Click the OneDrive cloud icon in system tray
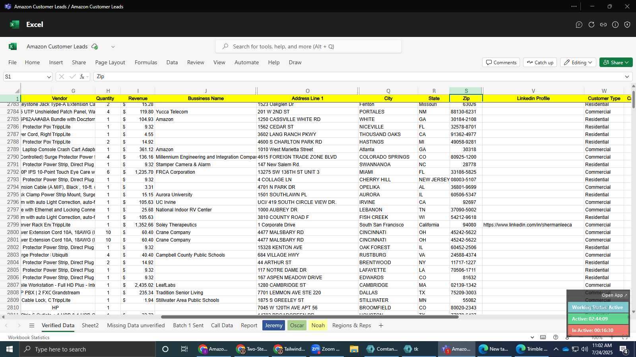 point(565,349)
